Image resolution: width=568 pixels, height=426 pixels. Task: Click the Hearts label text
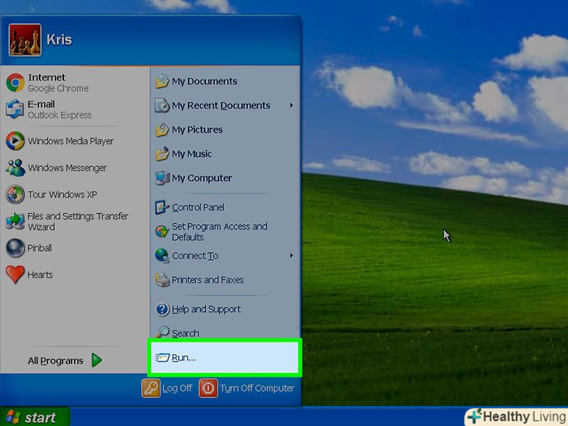[x=41, y=275]
